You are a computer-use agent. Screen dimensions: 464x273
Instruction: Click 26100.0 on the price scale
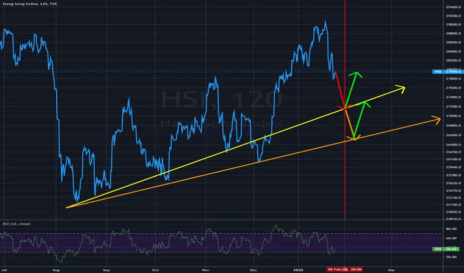454,159
